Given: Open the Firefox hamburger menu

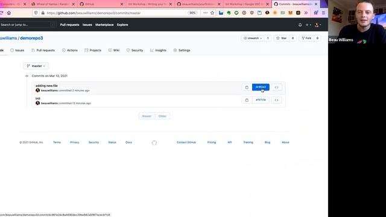Looking at the screenshot, I should [323, 13].
